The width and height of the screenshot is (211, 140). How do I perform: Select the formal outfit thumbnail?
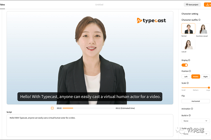pyautogui.click(x=188, y=28)
